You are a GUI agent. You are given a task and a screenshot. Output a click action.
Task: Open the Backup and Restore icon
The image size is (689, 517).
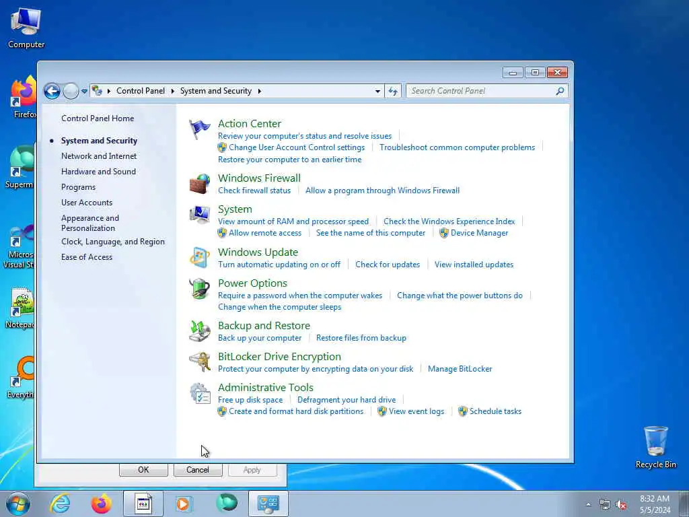point(200,331)
